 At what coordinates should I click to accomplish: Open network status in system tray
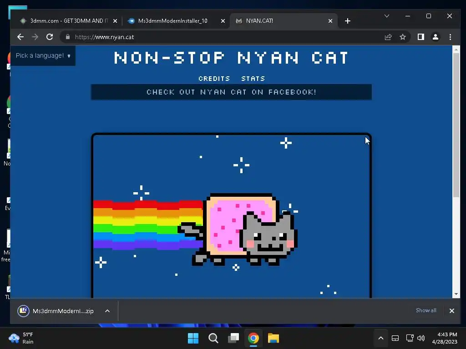tap(410, 338)
